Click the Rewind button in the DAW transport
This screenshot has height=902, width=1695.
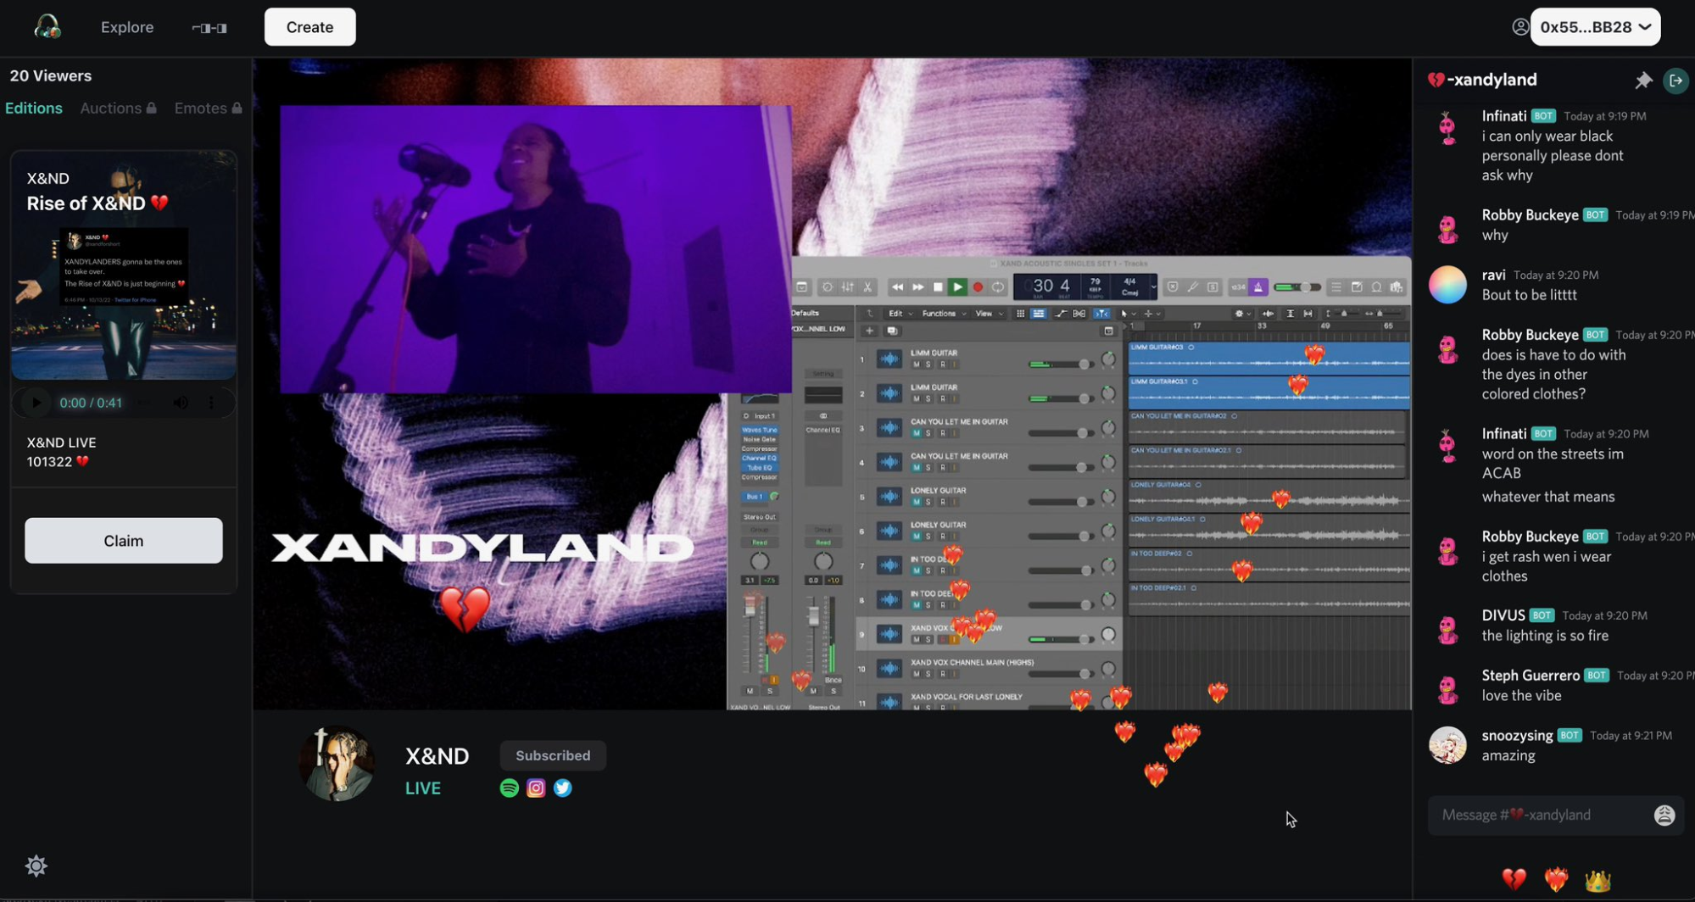pyautogui.click(x=897, y=287)
